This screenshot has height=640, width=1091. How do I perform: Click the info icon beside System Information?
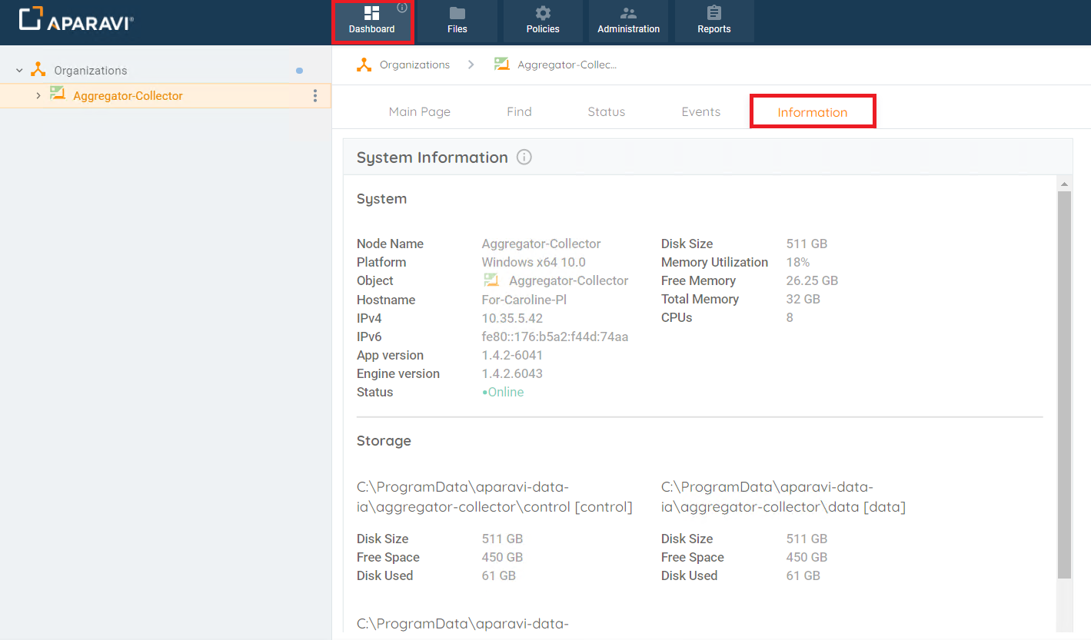pyautogui.click(x=524, y=157)
